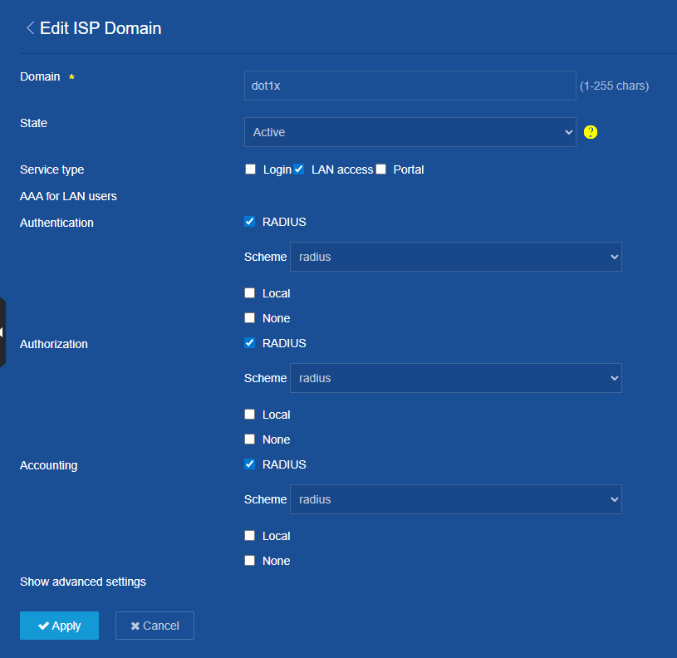The height and width of the screenshot is (658, 677).
Task: Open the State dropdown showing Active
Action: pos(410,132)
